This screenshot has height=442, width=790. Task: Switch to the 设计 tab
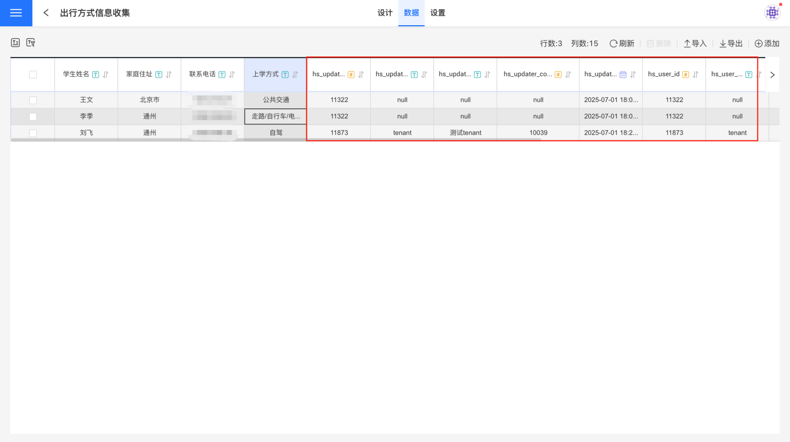tap(385, 13)
